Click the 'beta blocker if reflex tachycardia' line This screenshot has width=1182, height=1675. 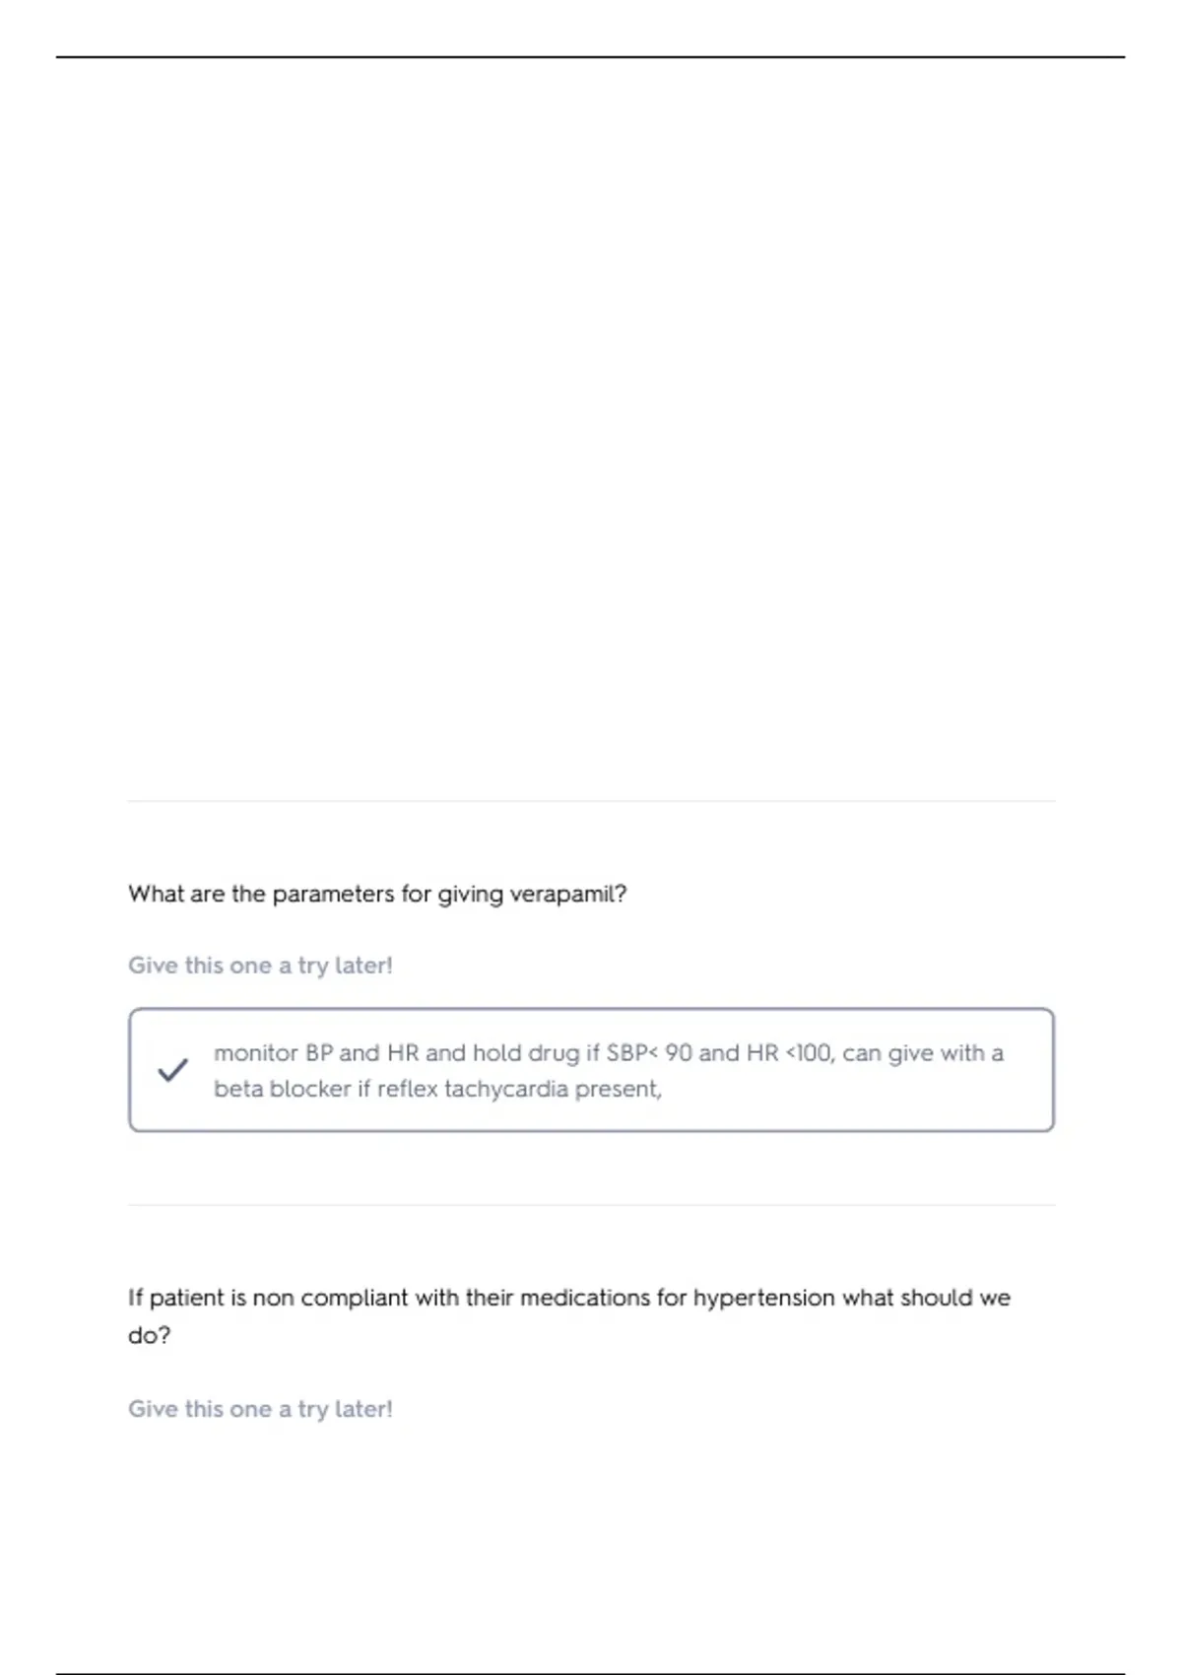coord(437,1089)
